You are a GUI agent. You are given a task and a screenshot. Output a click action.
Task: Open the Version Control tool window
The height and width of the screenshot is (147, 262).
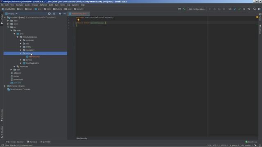[14, 142]
